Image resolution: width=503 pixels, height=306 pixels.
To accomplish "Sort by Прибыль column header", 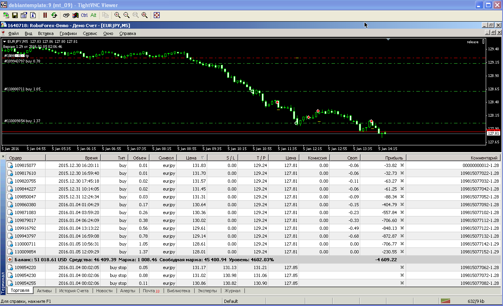I will pos(383,158).
